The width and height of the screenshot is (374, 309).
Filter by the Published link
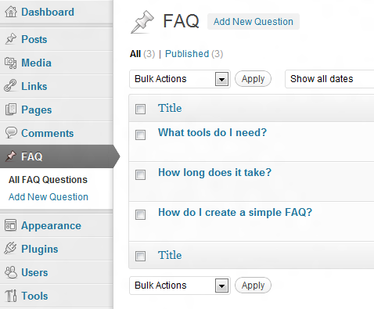[x=187, y=54]
